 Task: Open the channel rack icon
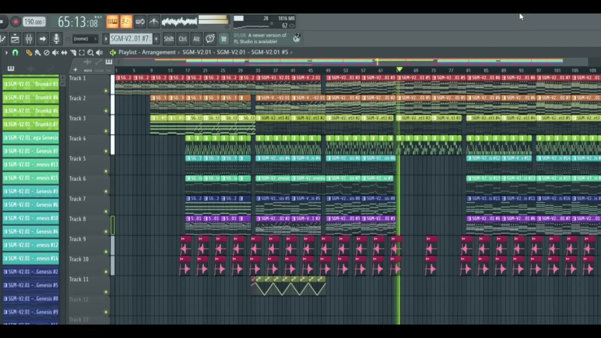pos(15,39)
